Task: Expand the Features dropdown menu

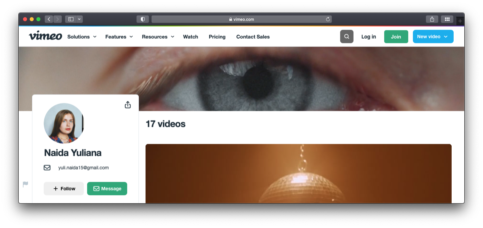Action: [119, 37]
